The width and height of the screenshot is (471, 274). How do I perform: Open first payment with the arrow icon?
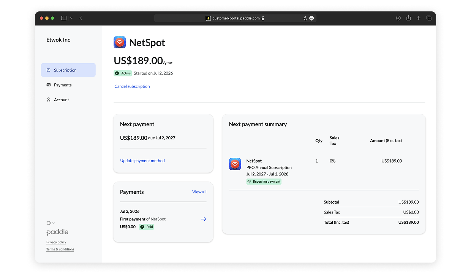coord(204,219)
